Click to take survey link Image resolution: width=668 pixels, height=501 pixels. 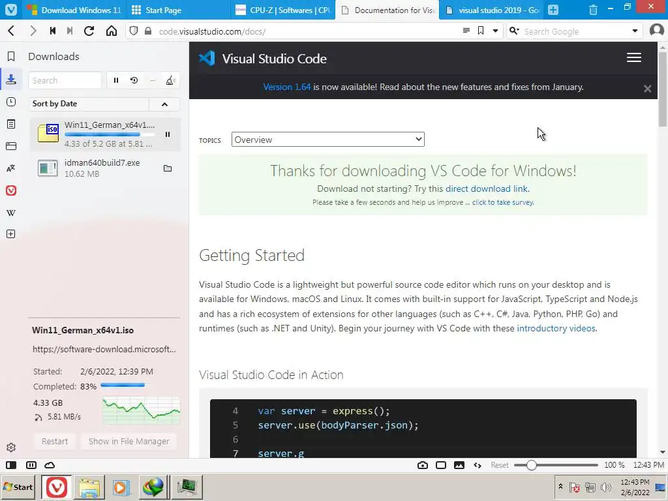click(503, 202)
